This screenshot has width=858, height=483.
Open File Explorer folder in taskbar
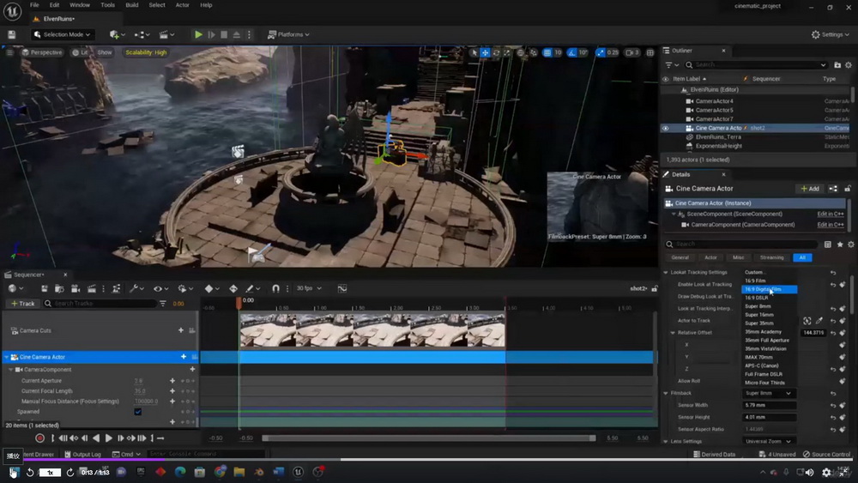[239, 472]
